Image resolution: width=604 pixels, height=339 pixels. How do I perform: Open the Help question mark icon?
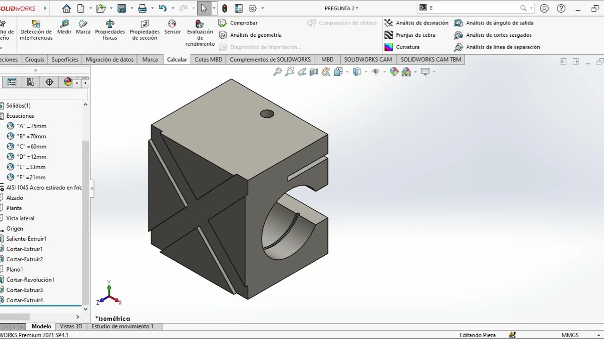coord(561,8)
